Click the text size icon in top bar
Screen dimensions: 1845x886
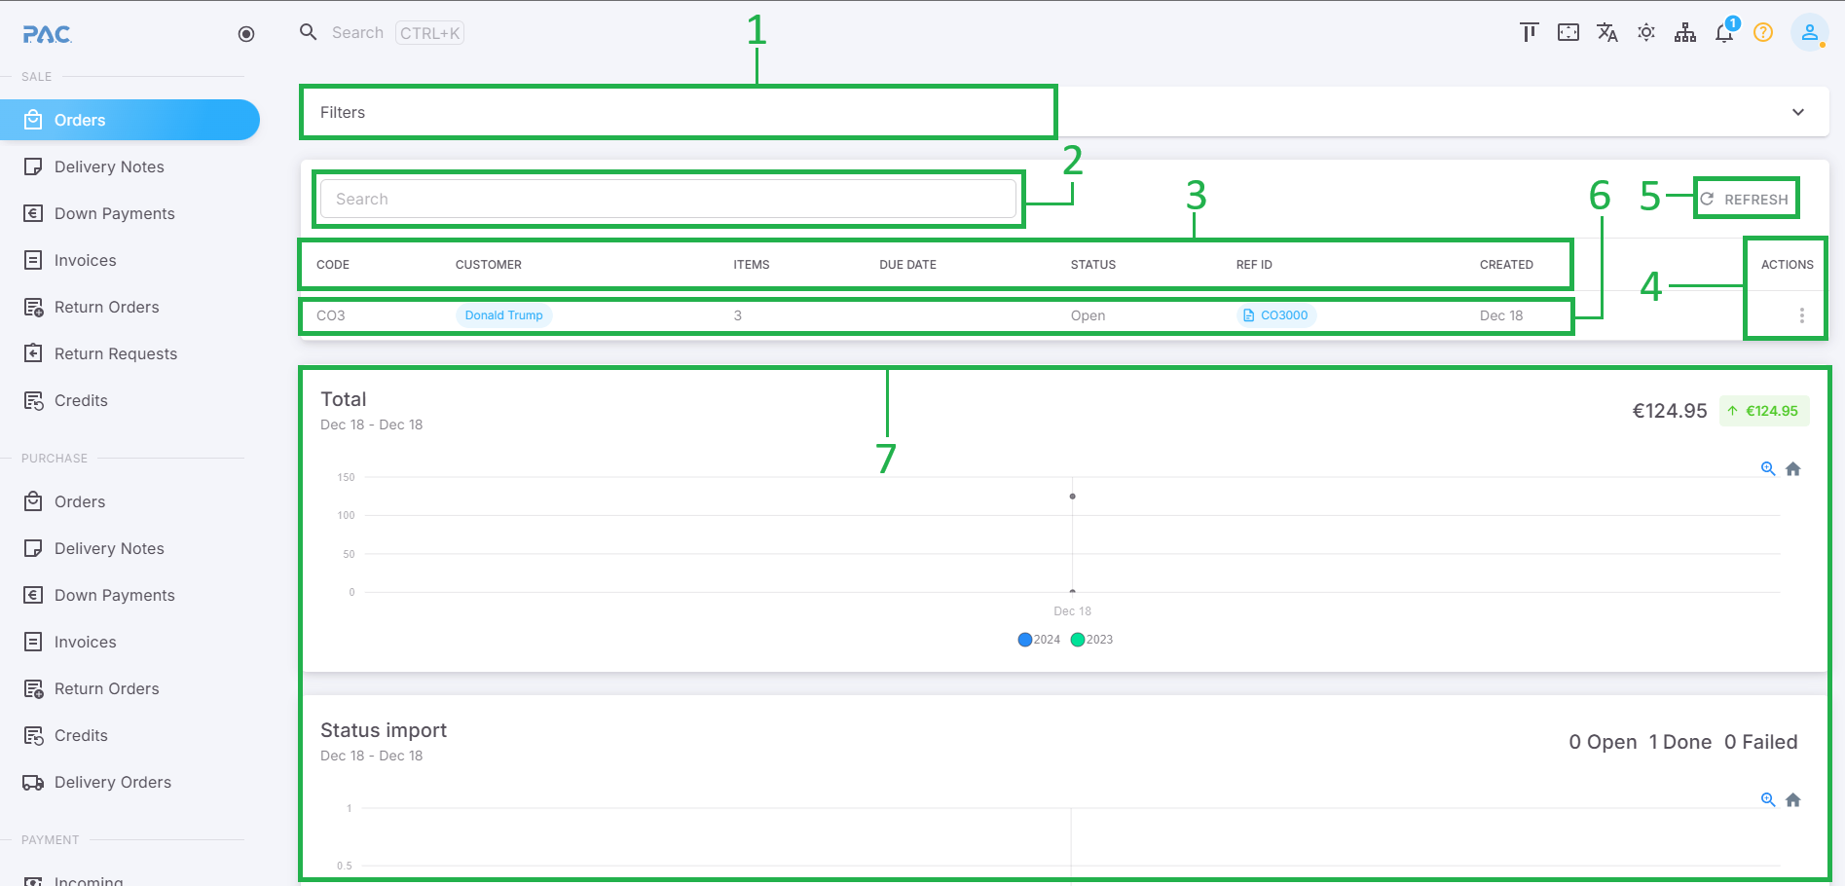(1530, 33)
